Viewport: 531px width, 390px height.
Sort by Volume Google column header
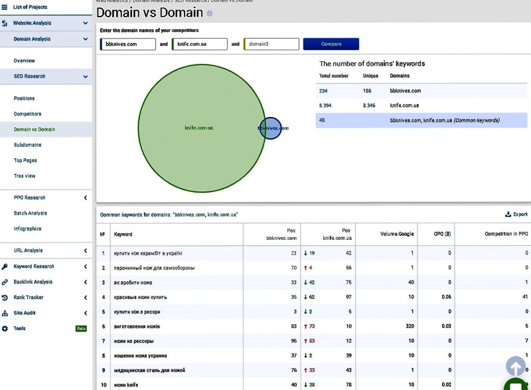pos(397,234)
